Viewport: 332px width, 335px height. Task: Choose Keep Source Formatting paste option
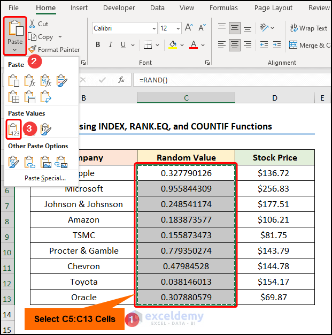pos(62,81)
